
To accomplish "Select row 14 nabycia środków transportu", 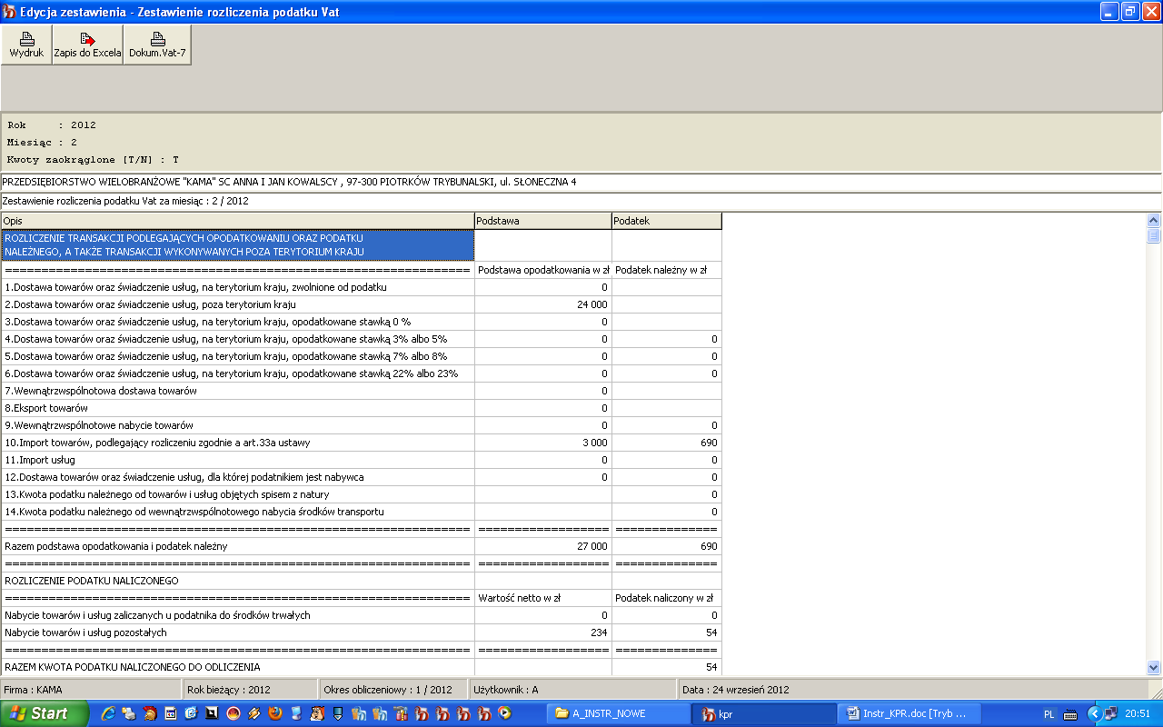I will click(237, 512).
